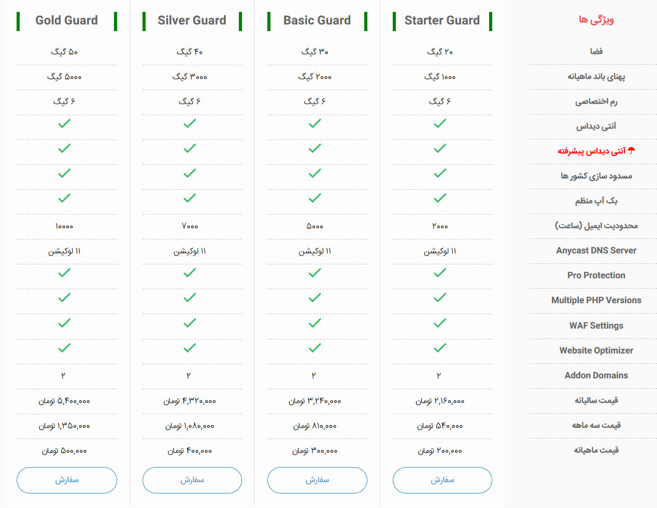Click the red umbrella icon beside advanced anti-DDoS
Screen dimensions: 657x508
pyautogui.click(x=631, y=151)
